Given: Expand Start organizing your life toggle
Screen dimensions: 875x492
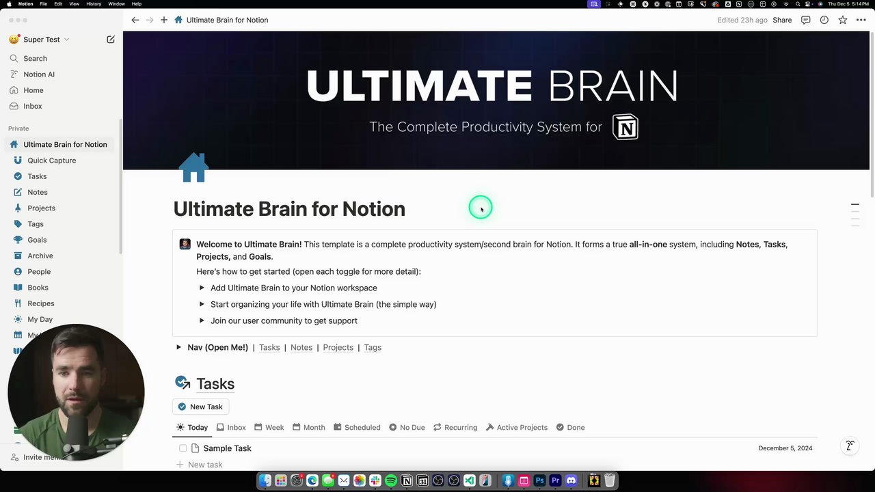Looking at the screenshot, I should [x=202, y=304].
